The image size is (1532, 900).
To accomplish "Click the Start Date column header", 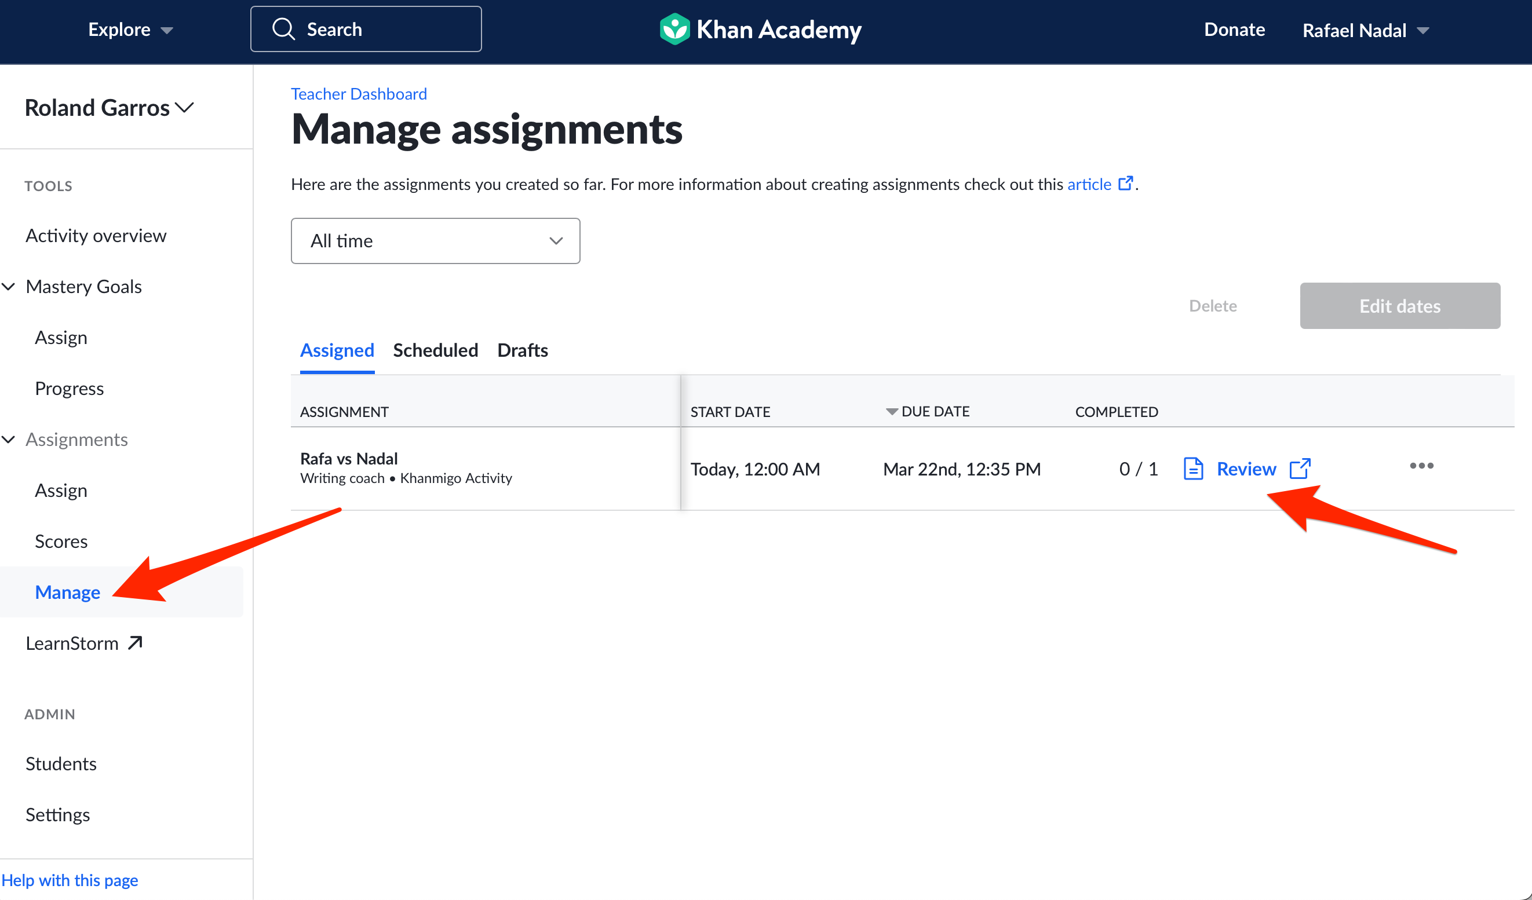I will pyautogui.click(x=730, y=412).
